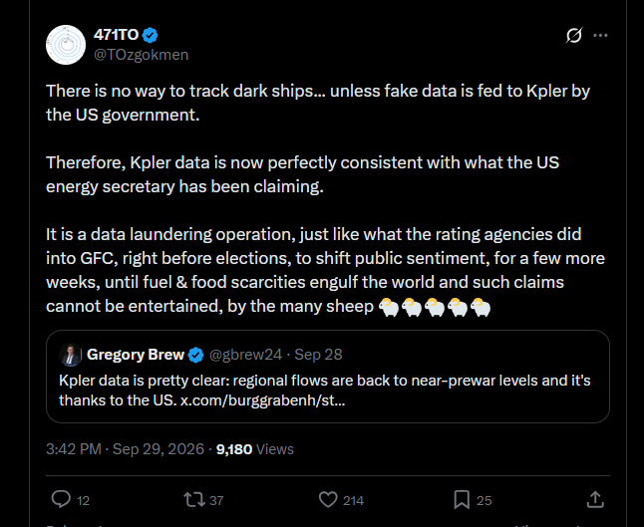Open the three-dot more options menu
The height and width of the screenshot is (527, 644).
[x=600, y=35]
